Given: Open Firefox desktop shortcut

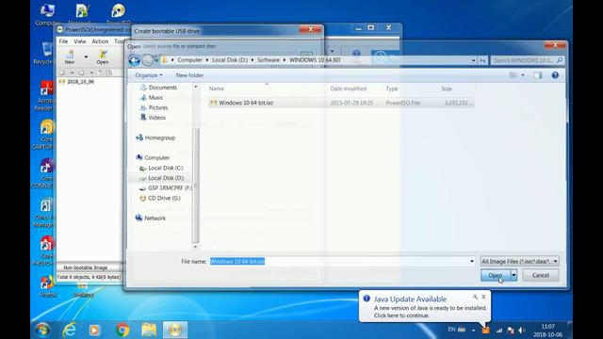Looking at the screenshot, I should tap(48, 286).
